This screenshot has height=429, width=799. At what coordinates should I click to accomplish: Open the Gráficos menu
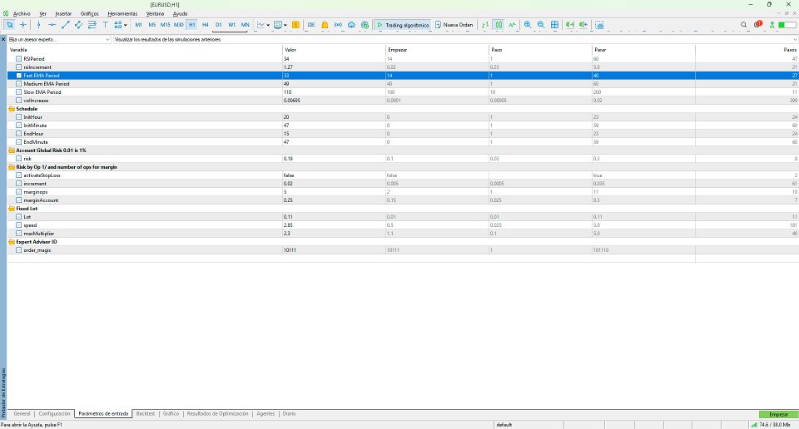(90, 14)
